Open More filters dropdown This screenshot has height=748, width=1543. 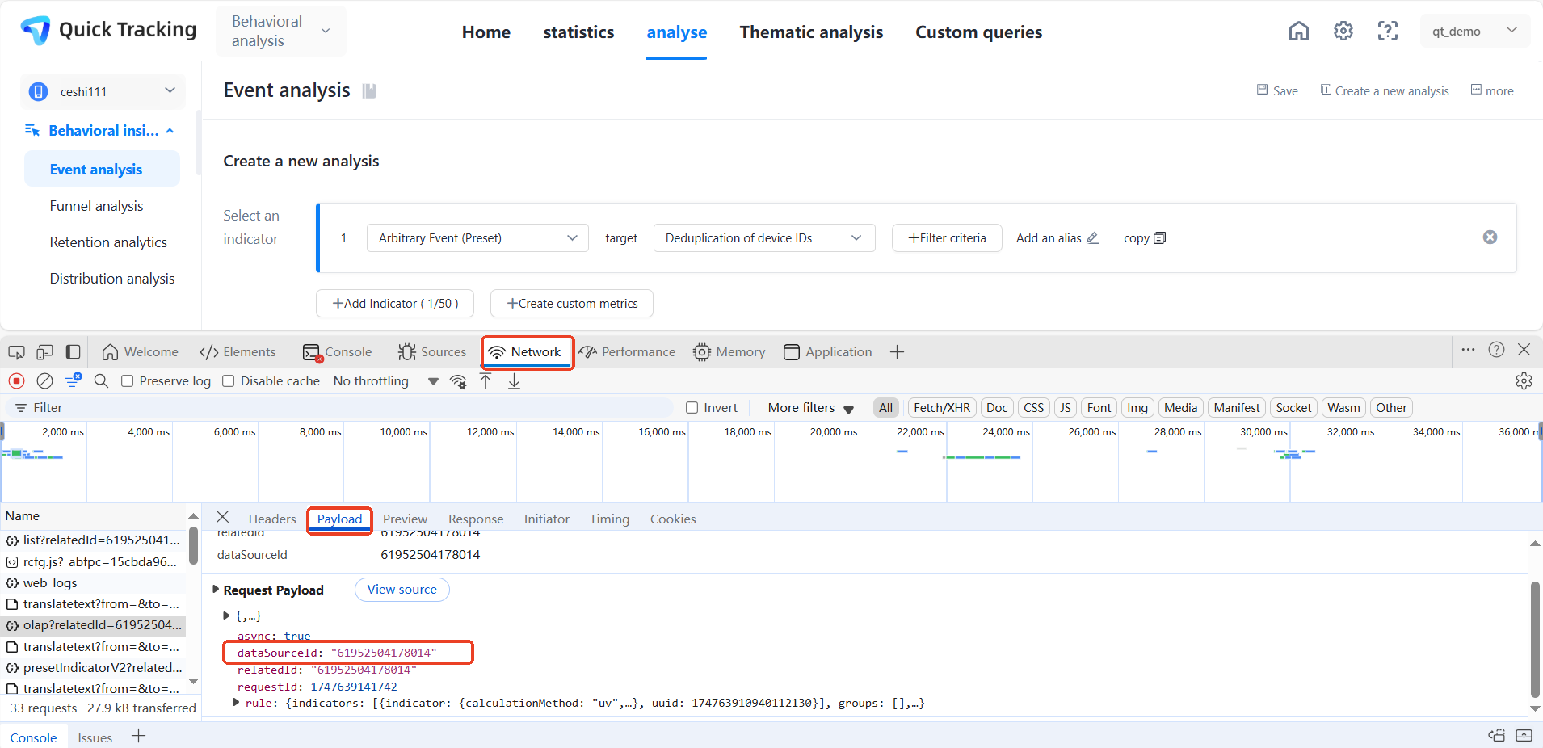811,408
